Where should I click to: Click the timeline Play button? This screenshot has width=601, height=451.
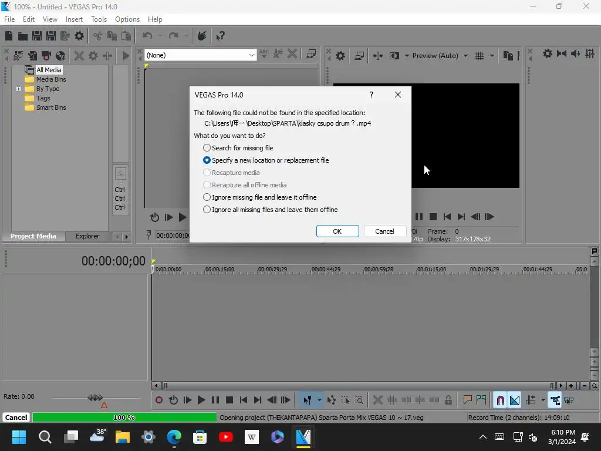coord(201,400)
